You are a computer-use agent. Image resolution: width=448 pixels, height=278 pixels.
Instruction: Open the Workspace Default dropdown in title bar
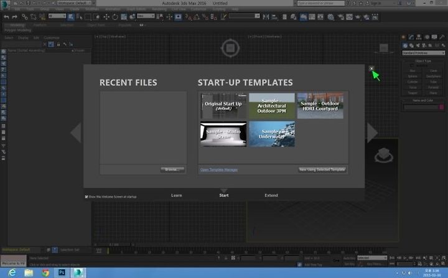pos(74,3)
